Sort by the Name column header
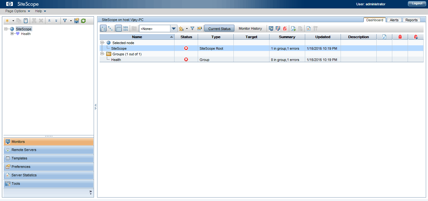428x201 pixels. (x=137, y=37)
